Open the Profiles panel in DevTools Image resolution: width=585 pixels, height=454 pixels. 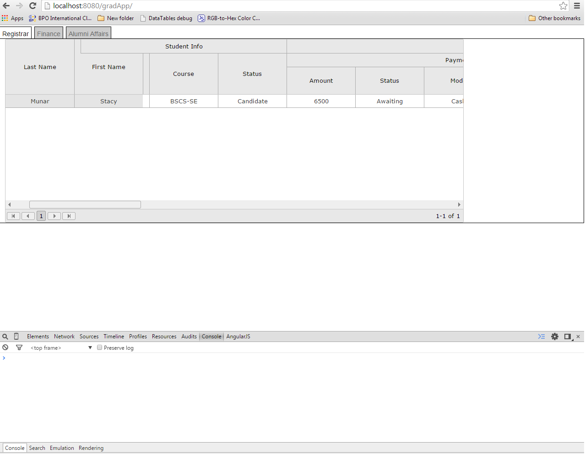tap(138, 336)
